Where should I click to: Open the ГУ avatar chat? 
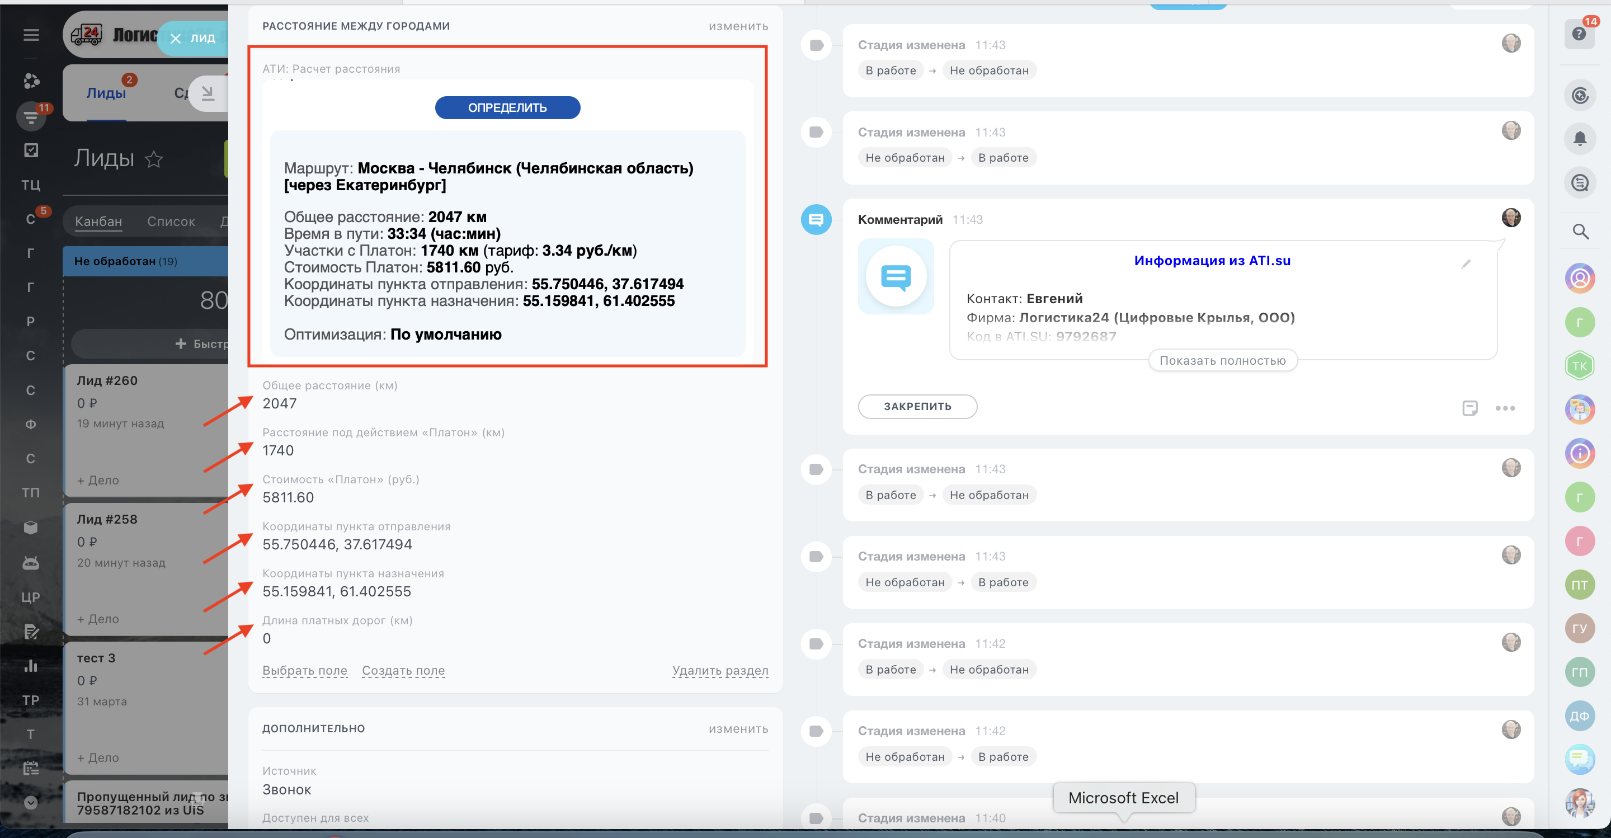[x=1580, y=629]
